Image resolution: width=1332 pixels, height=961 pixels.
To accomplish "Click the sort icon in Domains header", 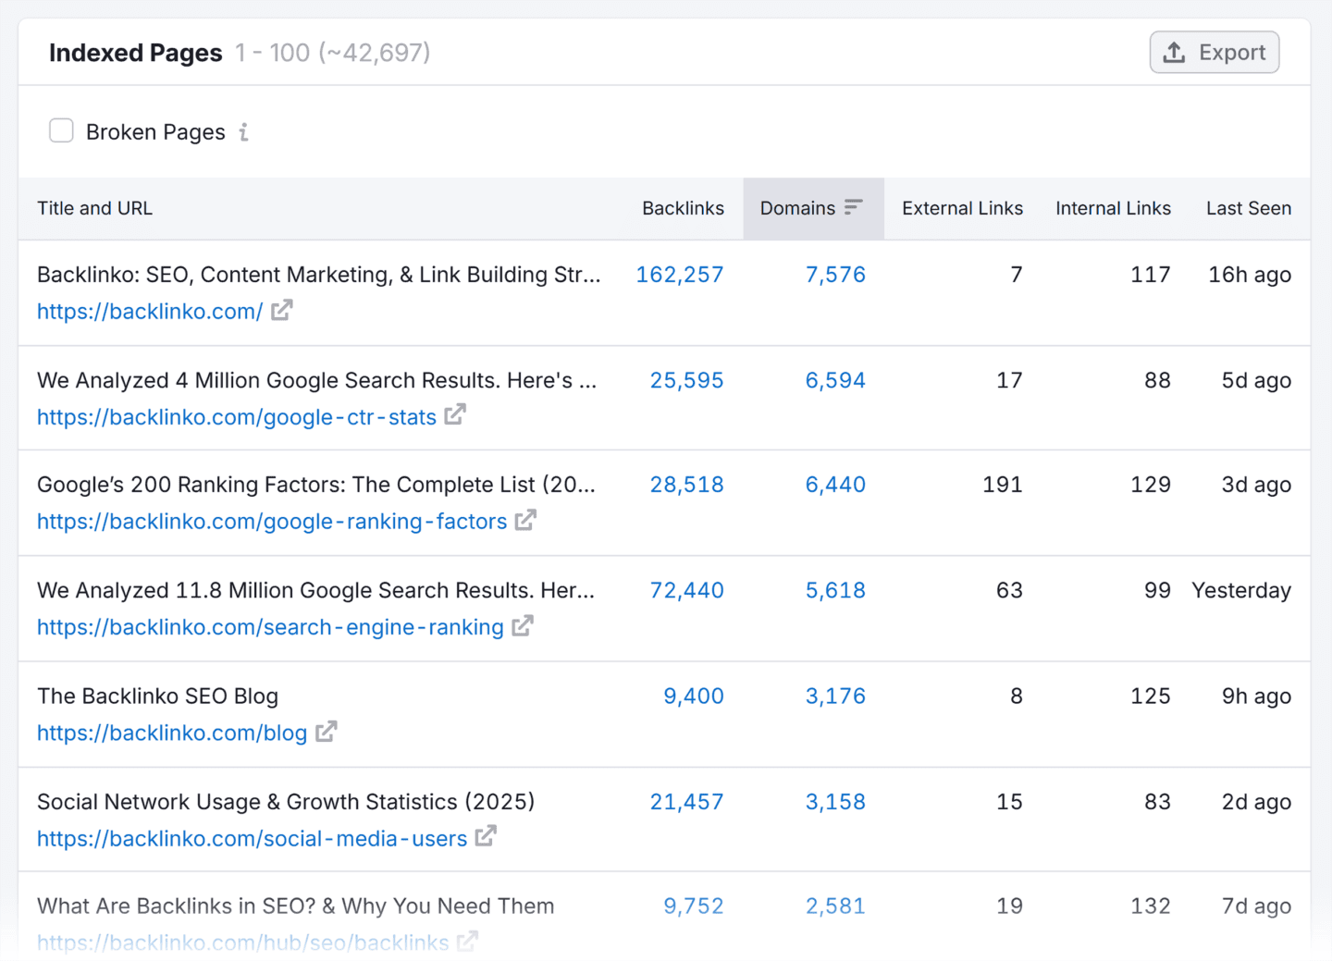I will coord(853,207).
